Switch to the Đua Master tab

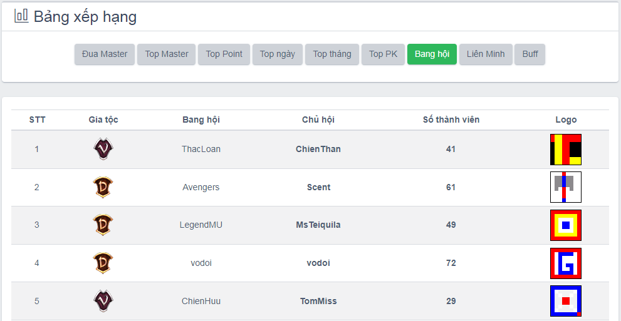pyautogui.click(x=105, y=54)
